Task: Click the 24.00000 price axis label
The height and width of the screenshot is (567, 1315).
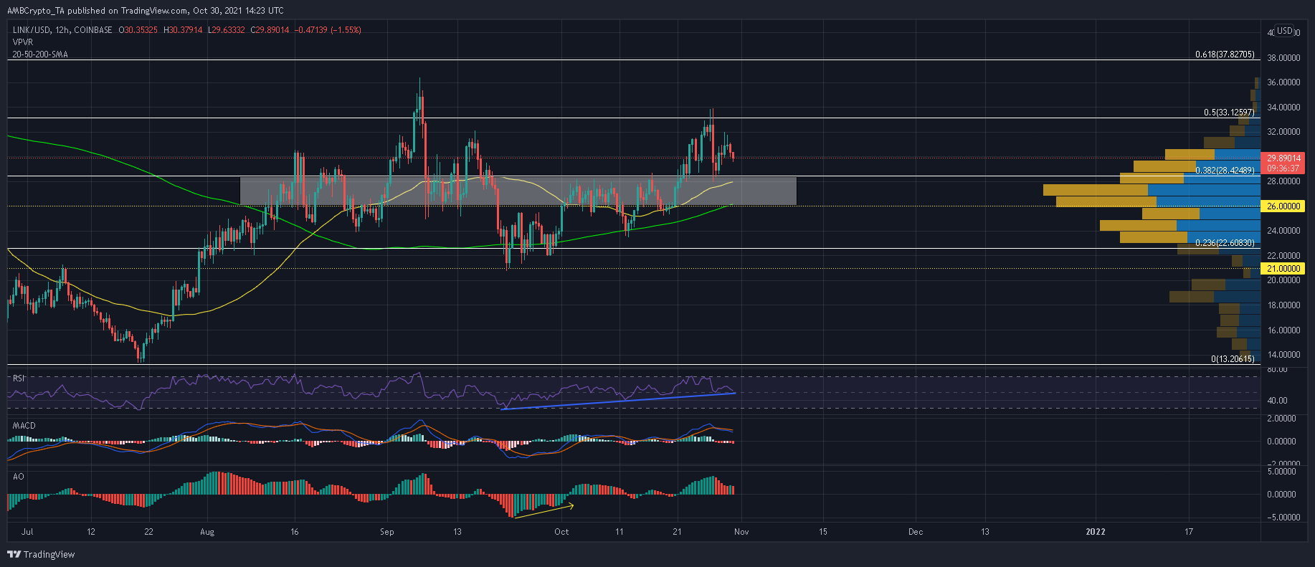Action: coord(1283,231)
